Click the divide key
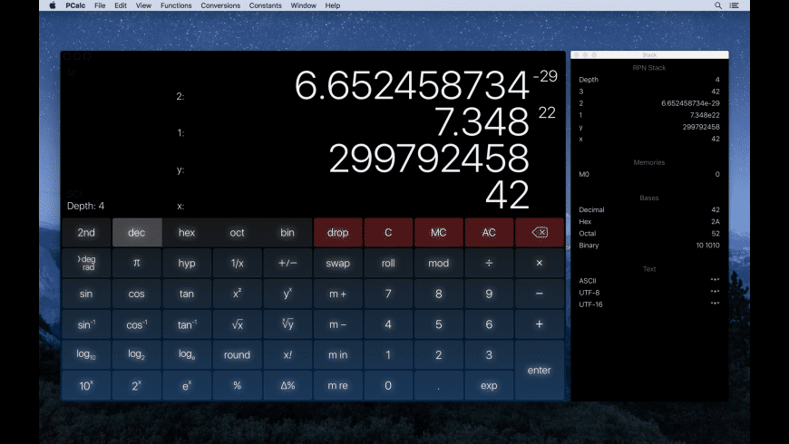The height and width of the screenshot is (444, 789). pos(489,263)
